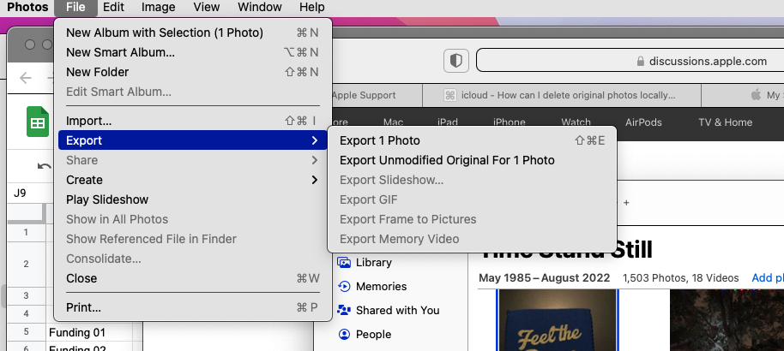Select Export Unmodified Original For 1 Photo
Image resolution: width=784 pixels, height=351 pixels.
(x=447, y=160)
